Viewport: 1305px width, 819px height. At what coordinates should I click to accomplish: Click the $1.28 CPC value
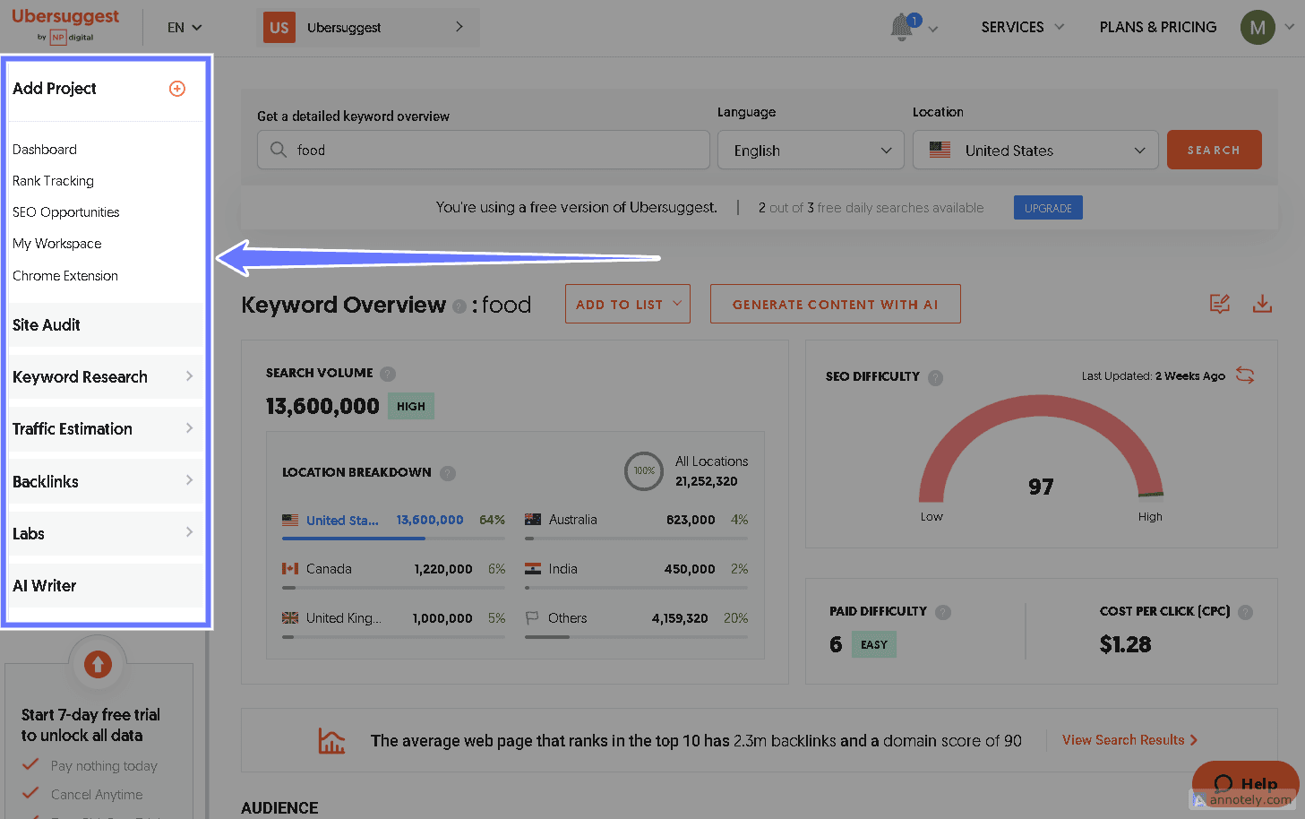[x=1126, y=644]
